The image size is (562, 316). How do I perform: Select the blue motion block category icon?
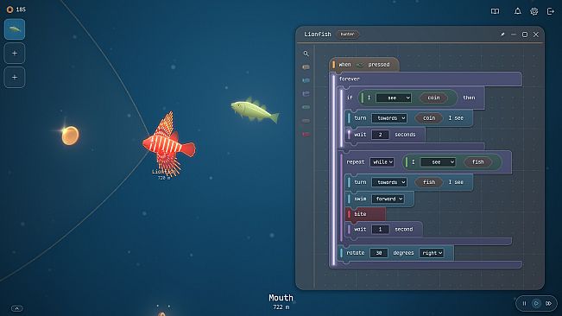[x=306, y=80]
